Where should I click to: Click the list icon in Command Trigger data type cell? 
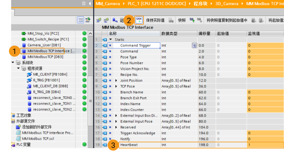[x=194, y=46]
